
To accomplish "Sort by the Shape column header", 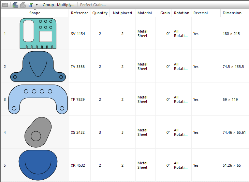I will (35, 13).
